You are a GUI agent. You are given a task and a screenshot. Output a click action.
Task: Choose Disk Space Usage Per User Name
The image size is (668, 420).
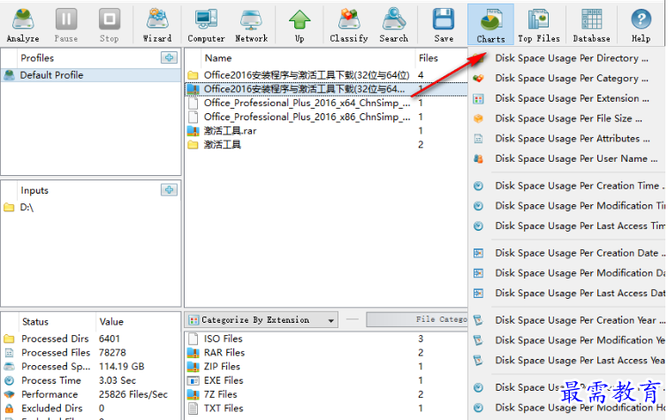pos(567,158)
